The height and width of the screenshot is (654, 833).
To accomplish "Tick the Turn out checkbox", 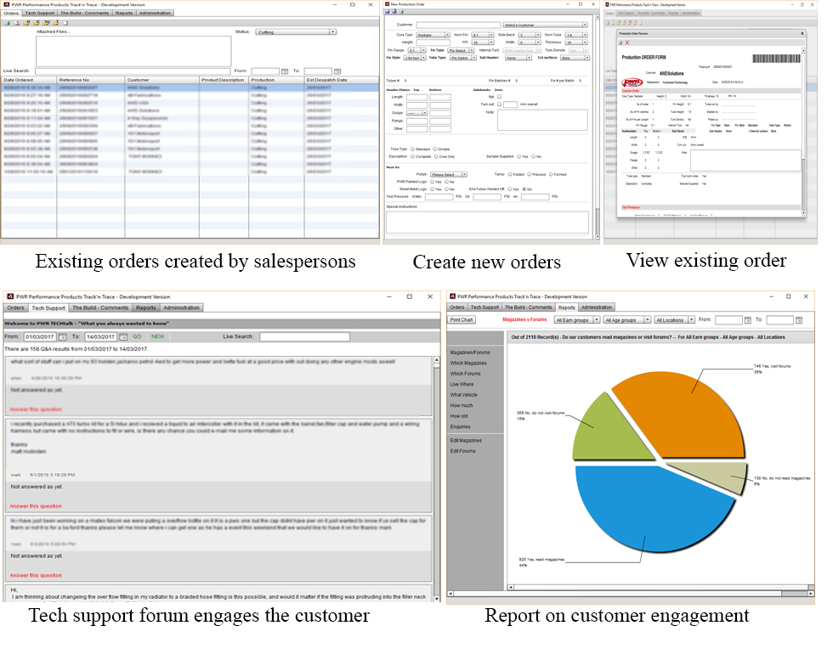I will (x=500, y=104).
